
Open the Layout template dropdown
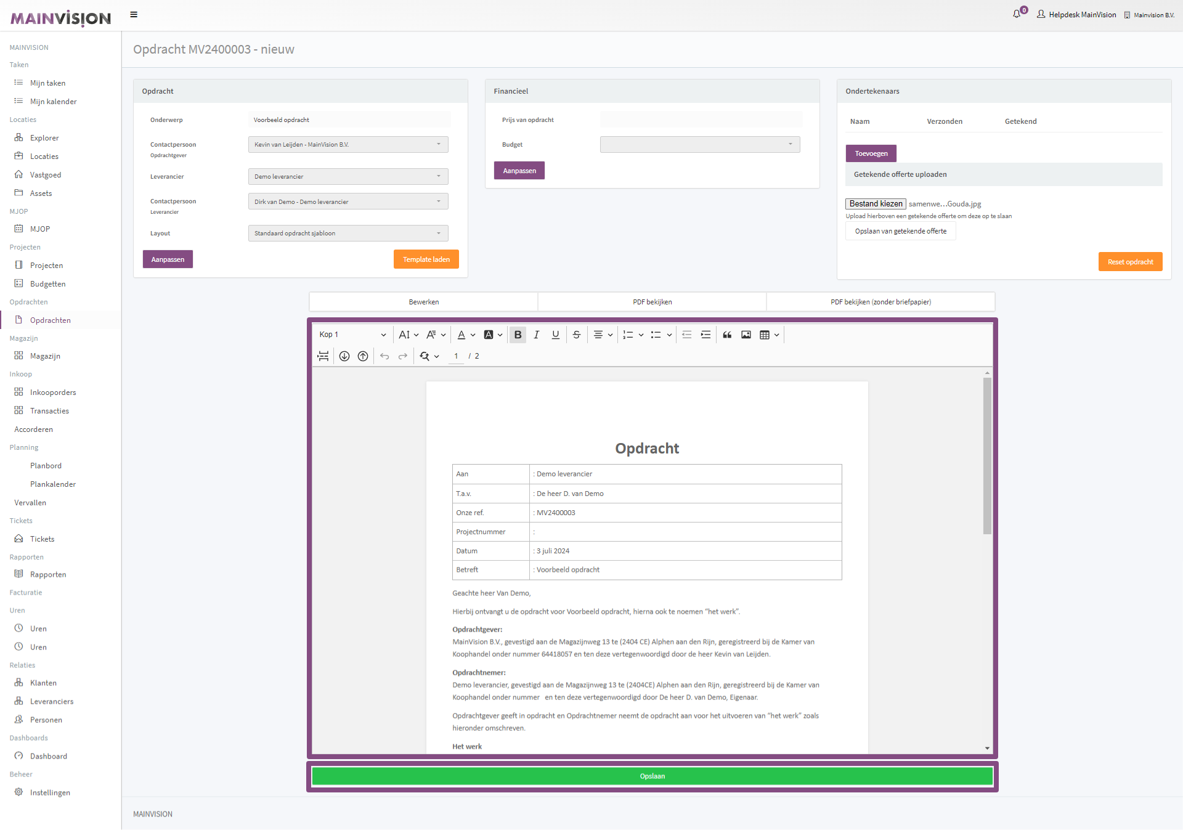pos(348,234)
